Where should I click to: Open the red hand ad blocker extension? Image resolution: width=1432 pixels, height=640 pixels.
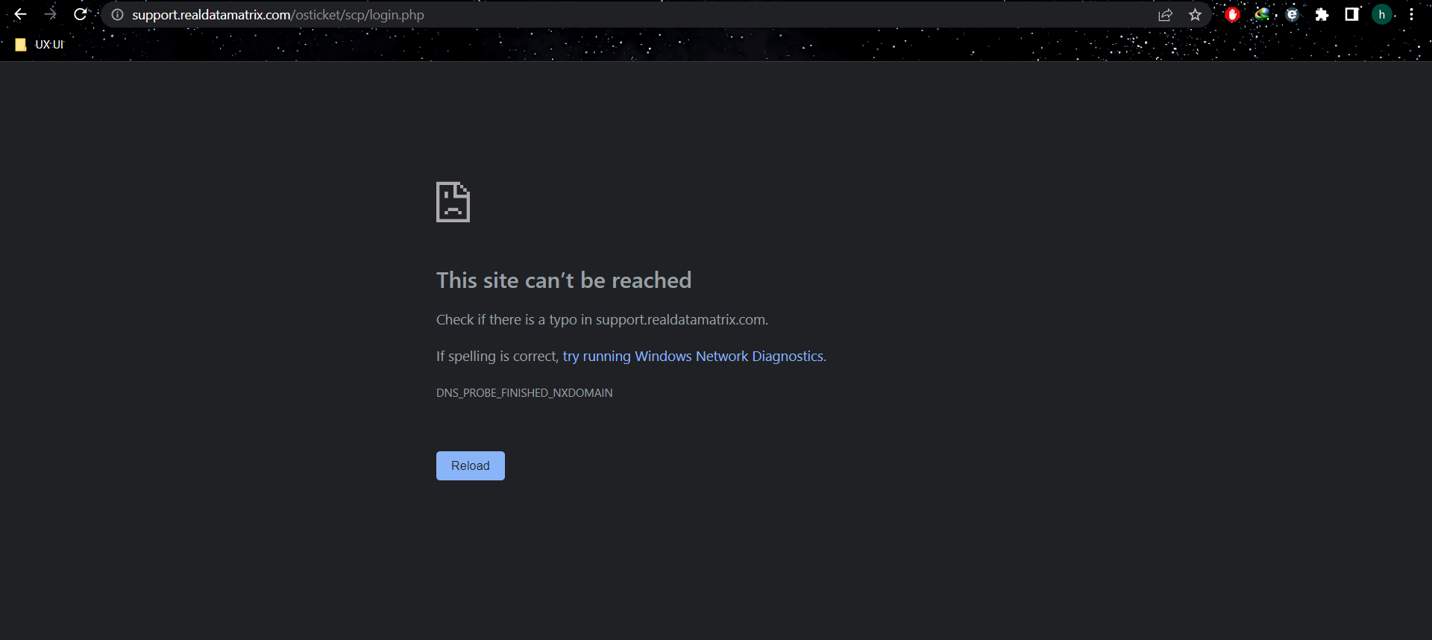1232,15
